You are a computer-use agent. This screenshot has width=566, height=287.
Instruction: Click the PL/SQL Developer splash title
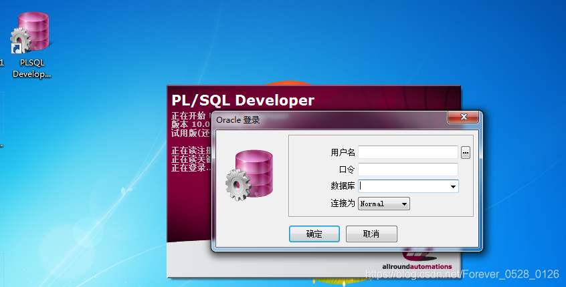point(243,101)
